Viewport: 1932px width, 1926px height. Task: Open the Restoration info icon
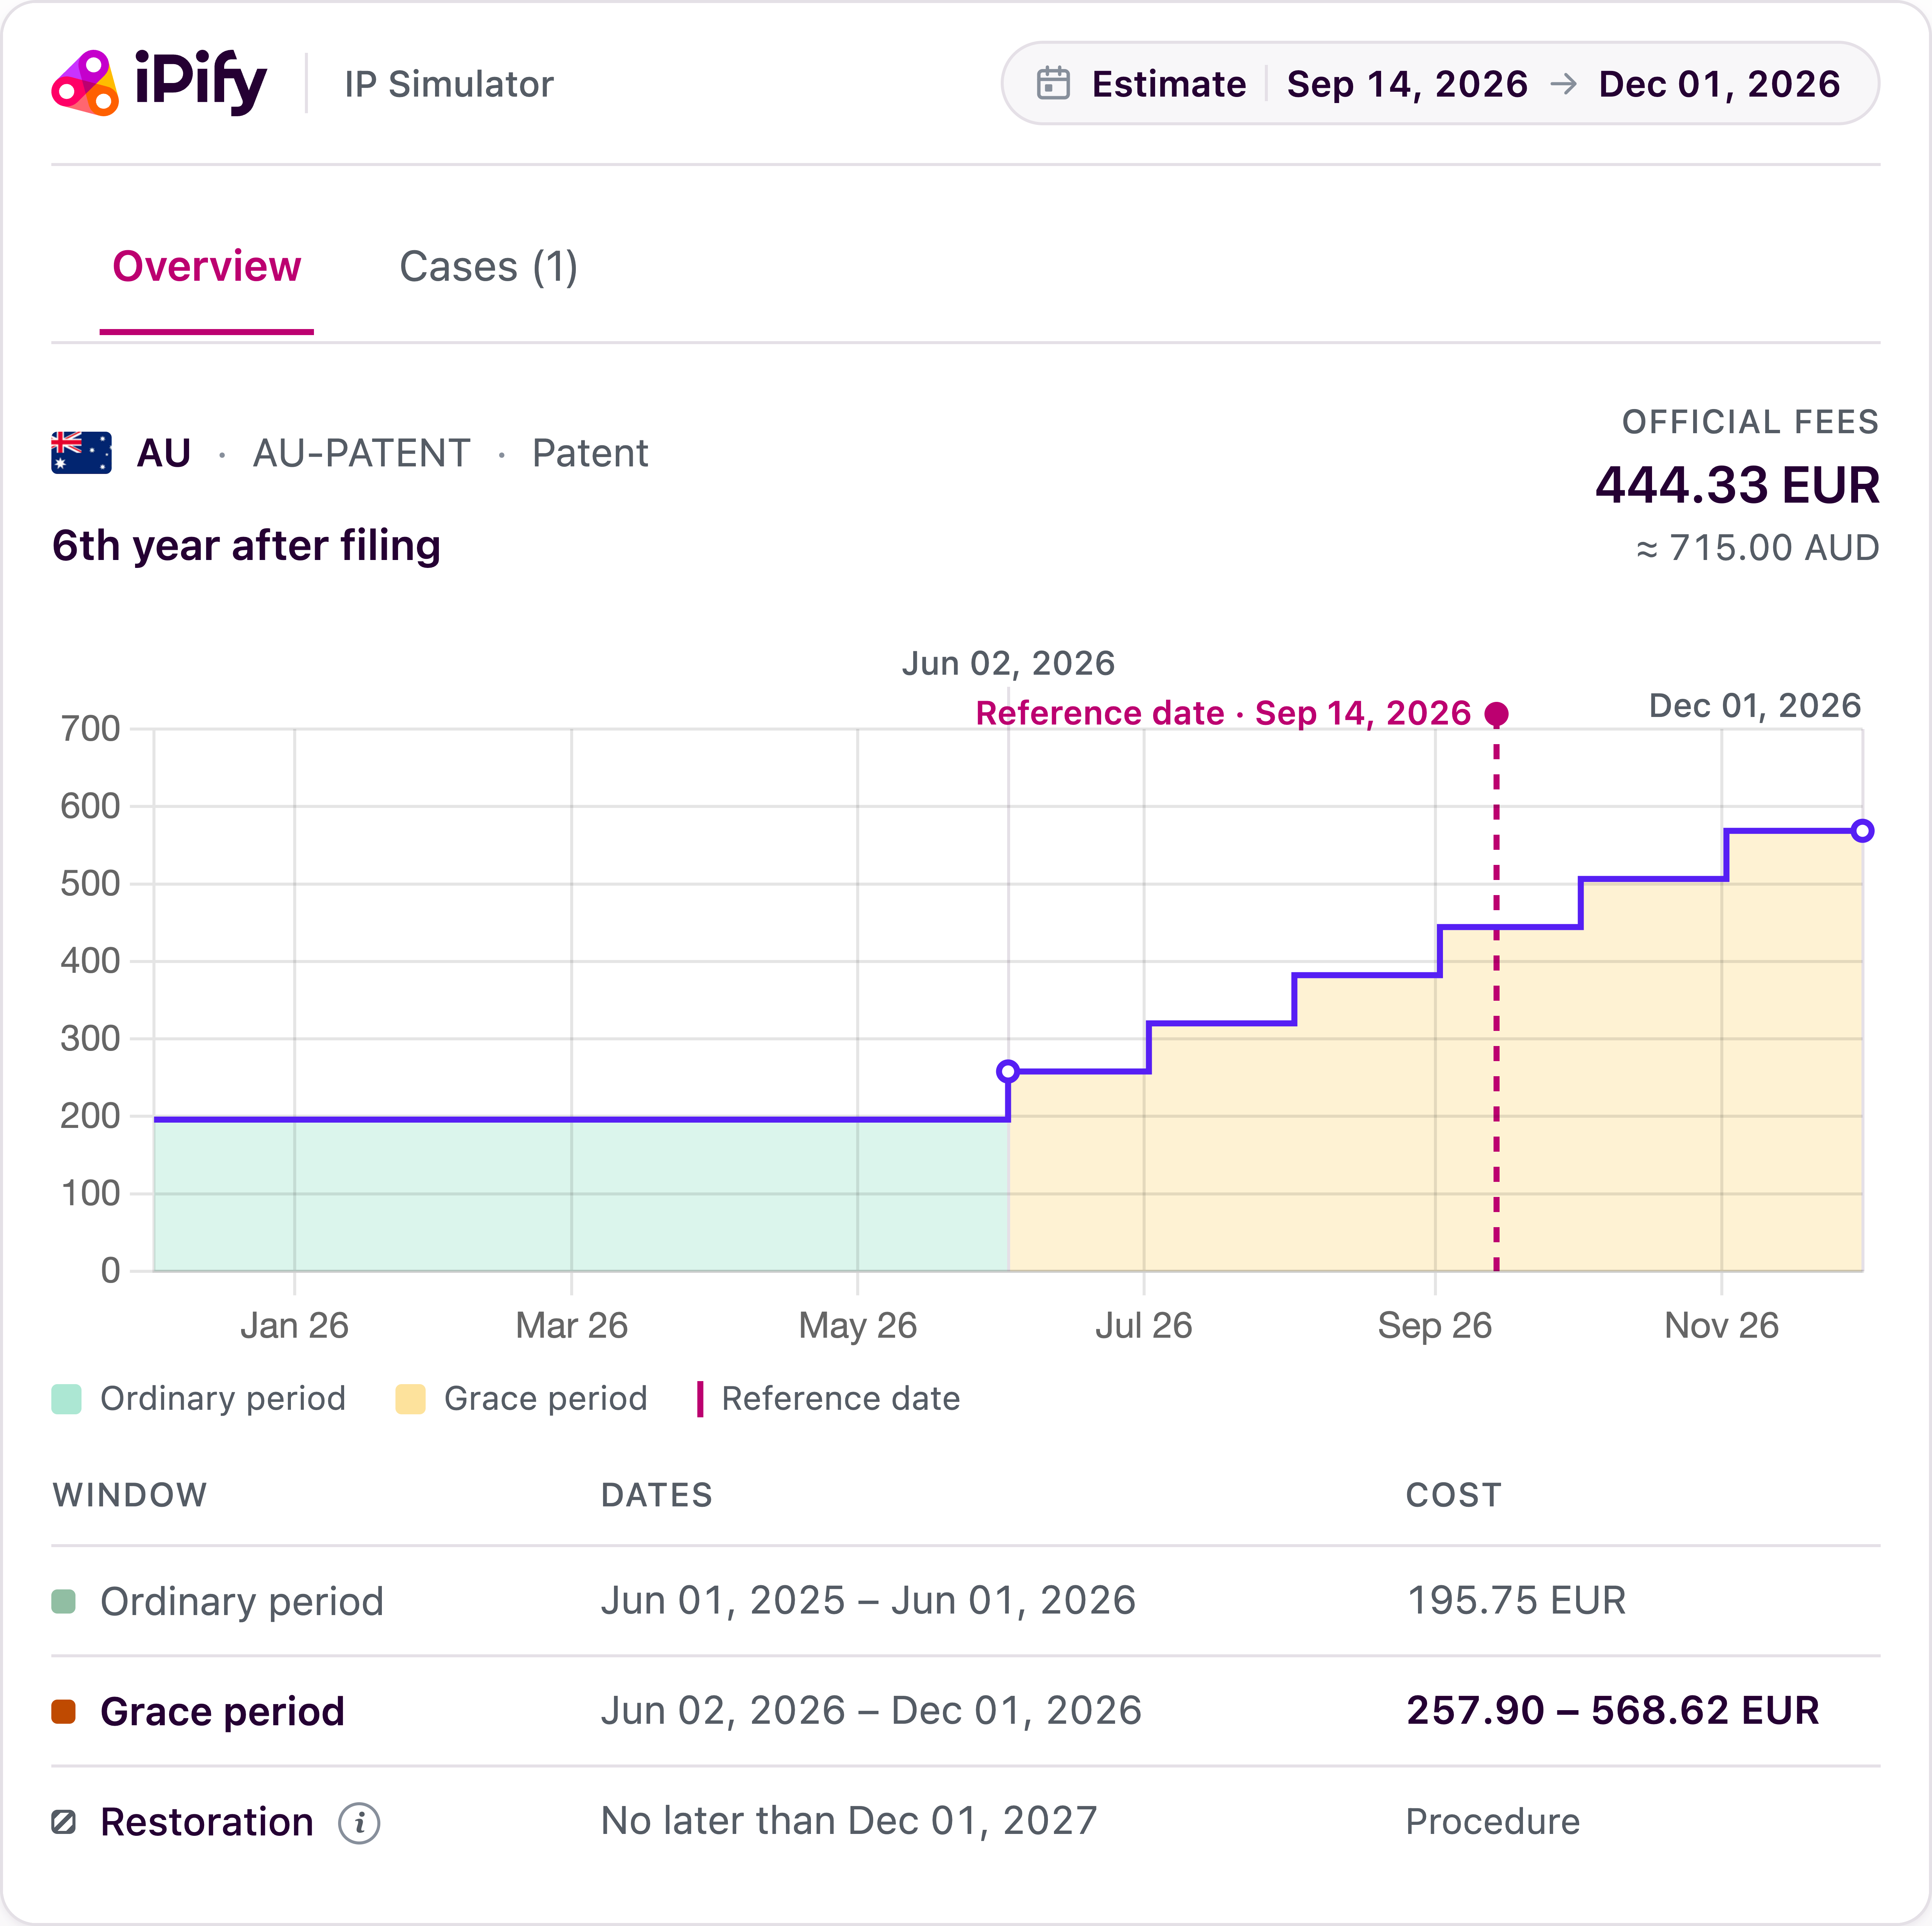point(359,1823)
